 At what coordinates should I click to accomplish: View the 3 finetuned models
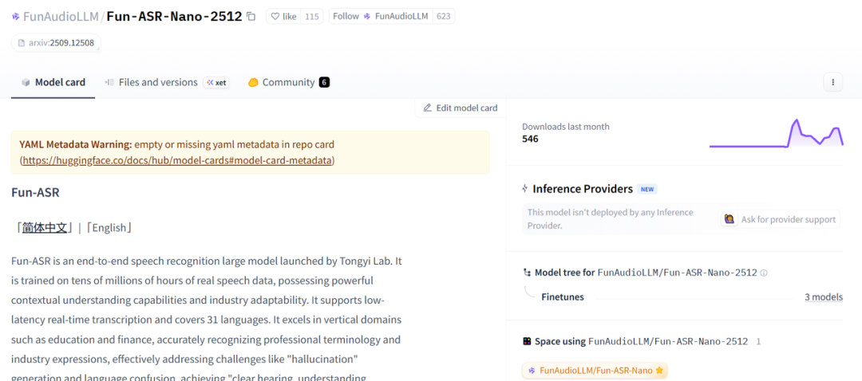click(x=823, y=297)
